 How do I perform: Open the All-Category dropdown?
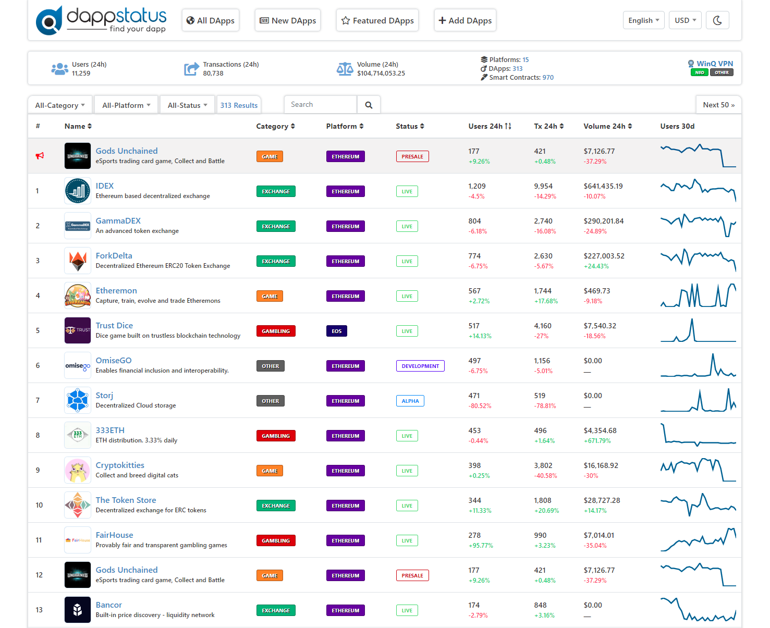(60, 104)
